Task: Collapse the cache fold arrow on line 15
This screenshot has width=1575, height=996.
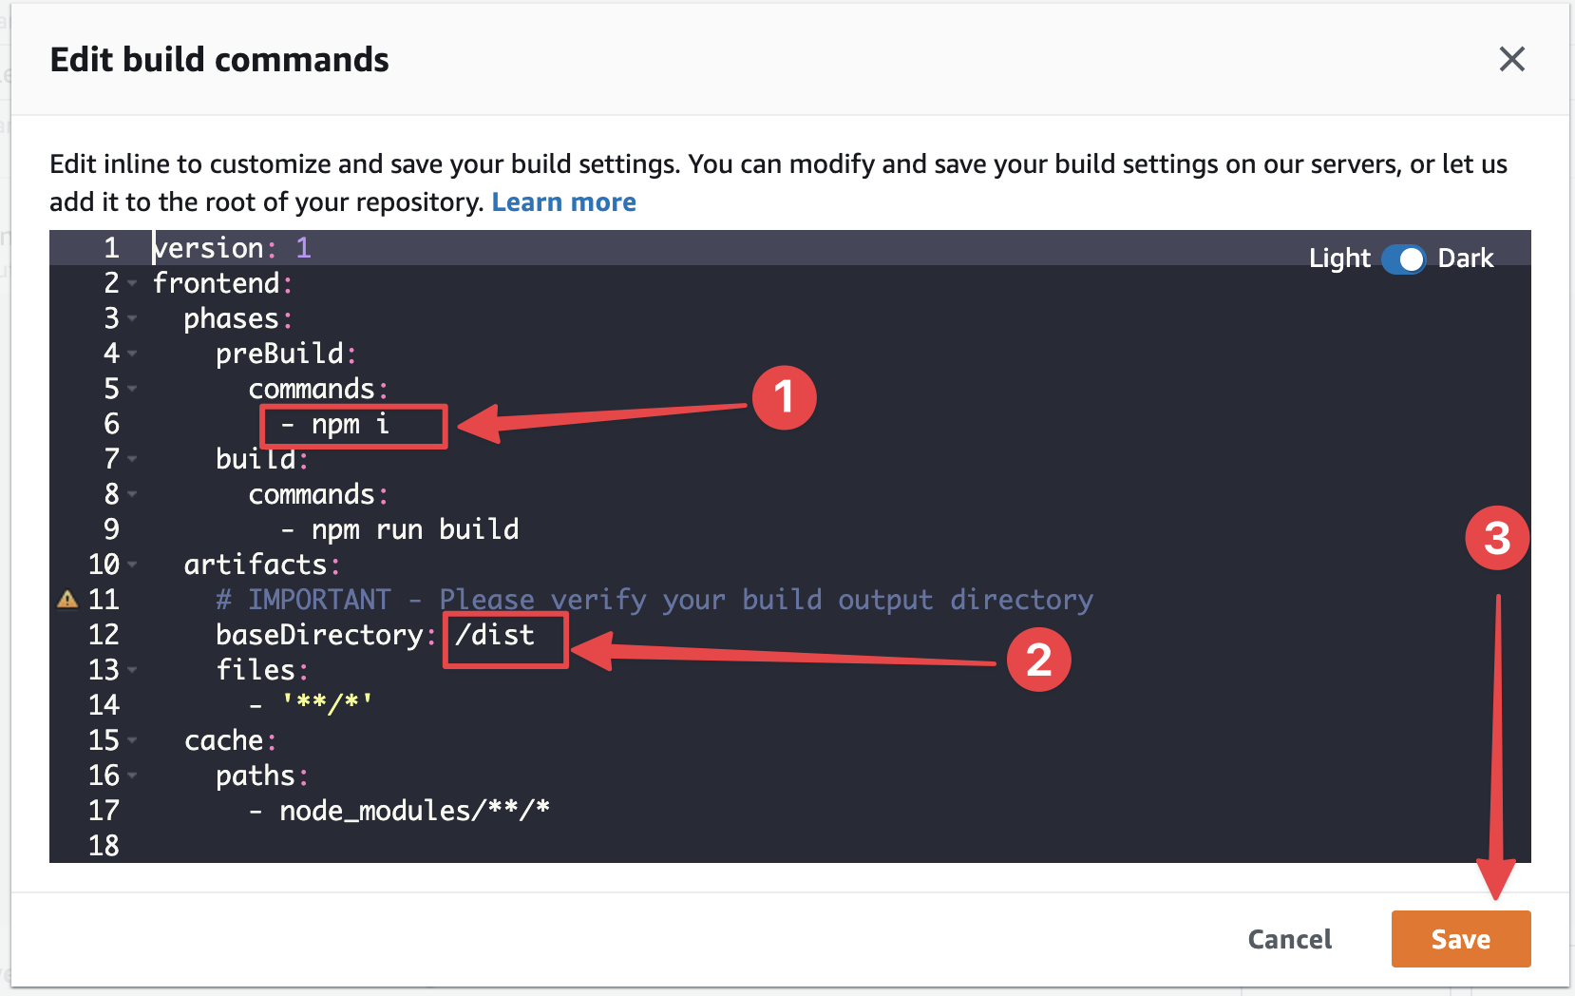Action: 132,740
